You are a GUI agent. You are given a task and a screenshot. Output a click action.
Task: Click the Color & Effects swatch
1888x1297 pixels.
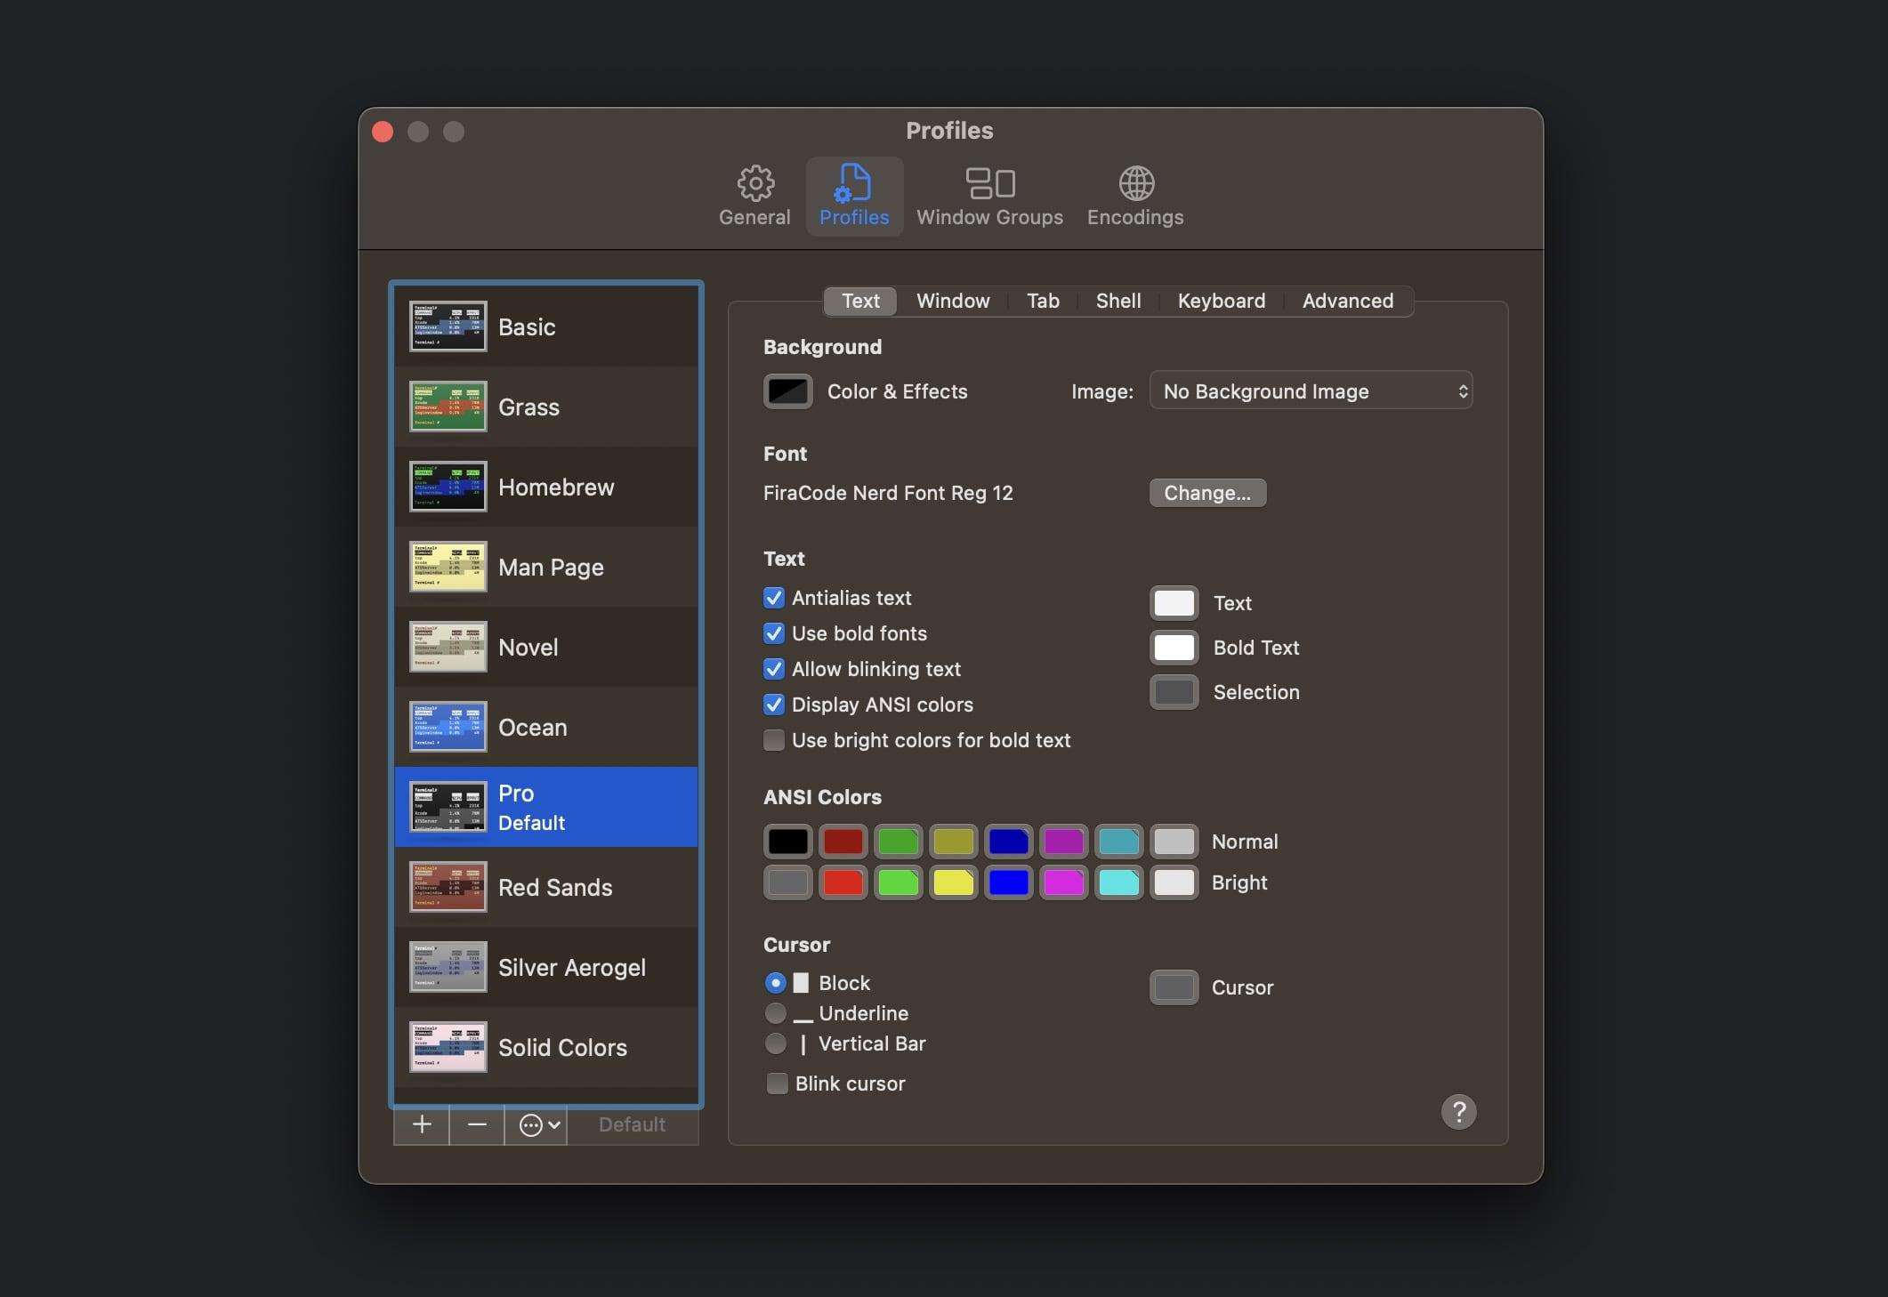[x=787, y=389]
